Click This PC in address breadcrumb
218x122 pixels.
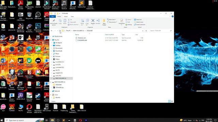[x=68, y=30]
